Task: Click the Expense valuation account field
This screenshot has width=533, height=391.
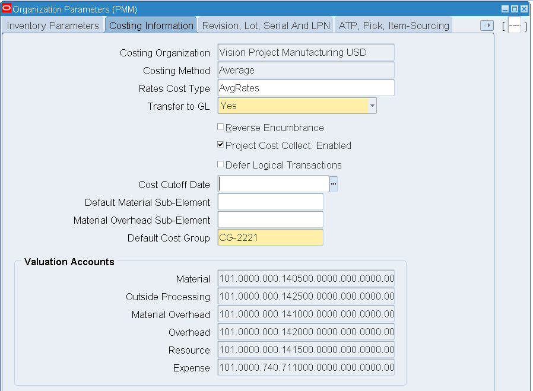Action: tap(306, 367)
